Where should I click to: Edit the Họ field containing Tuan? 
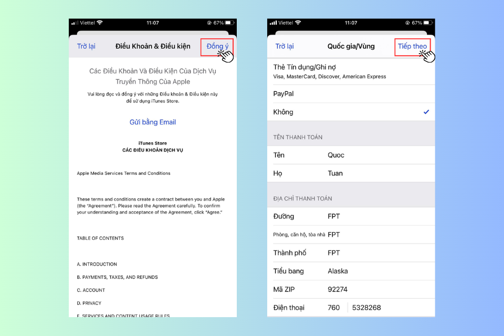[351, 173]
